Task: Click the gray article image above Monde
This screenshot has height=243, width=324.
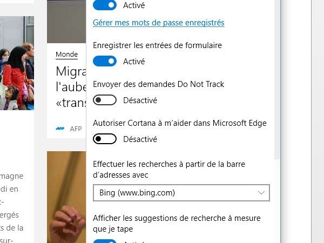Action: click(x=66, y=22)
